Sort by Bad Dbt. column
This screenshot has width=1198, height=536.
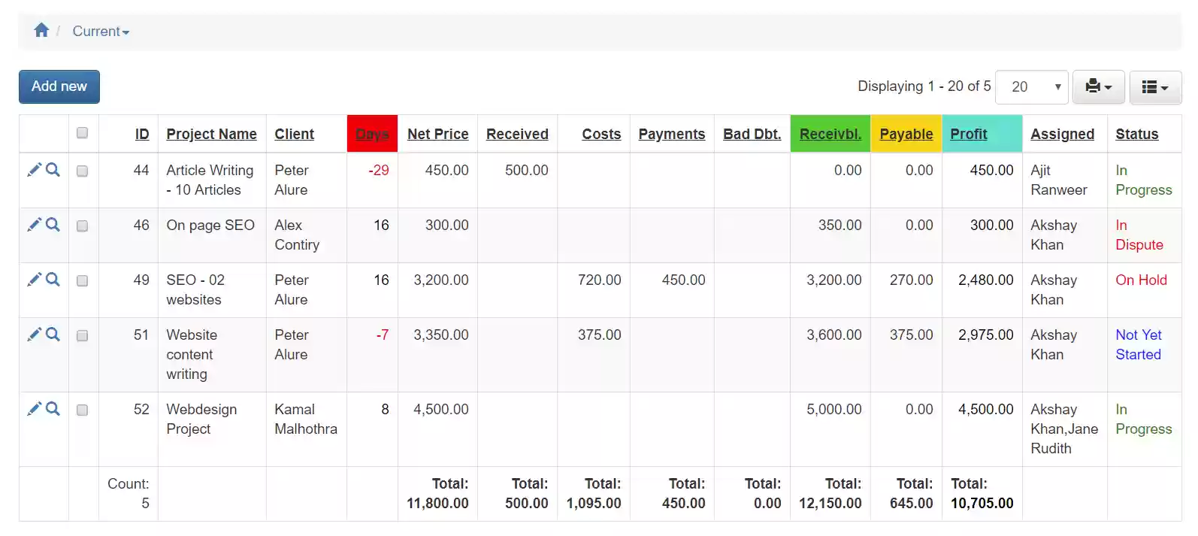click(752, 134)
